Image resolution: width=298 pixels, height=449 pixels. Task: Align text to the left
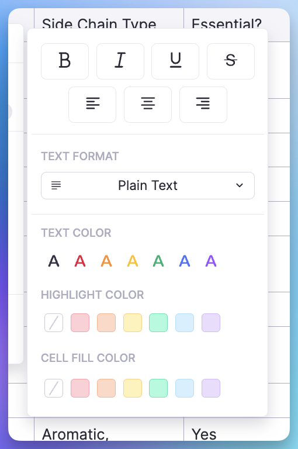point(92,105)
